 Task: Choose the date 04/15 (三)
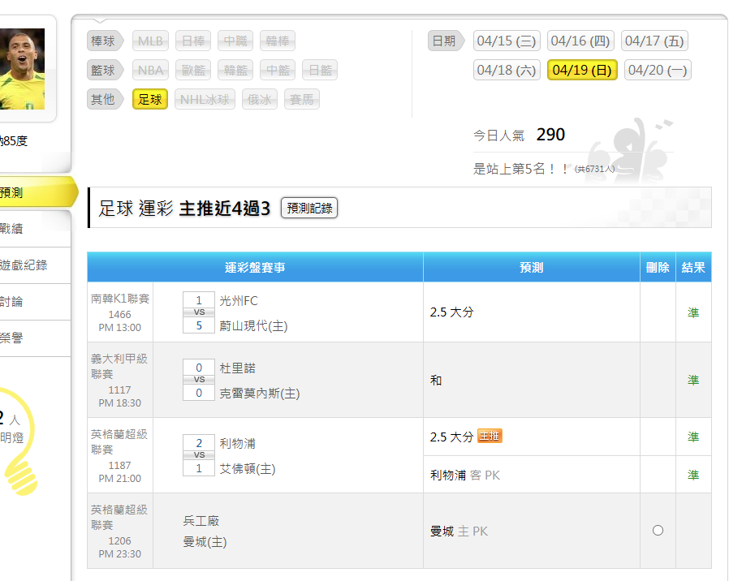(507, 41)
